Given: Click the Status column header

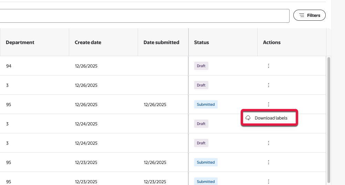Looking at the screenshot, I should point(201,42).
